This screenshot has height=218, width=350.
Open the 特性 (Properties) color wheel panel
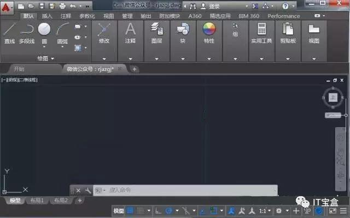209,33
